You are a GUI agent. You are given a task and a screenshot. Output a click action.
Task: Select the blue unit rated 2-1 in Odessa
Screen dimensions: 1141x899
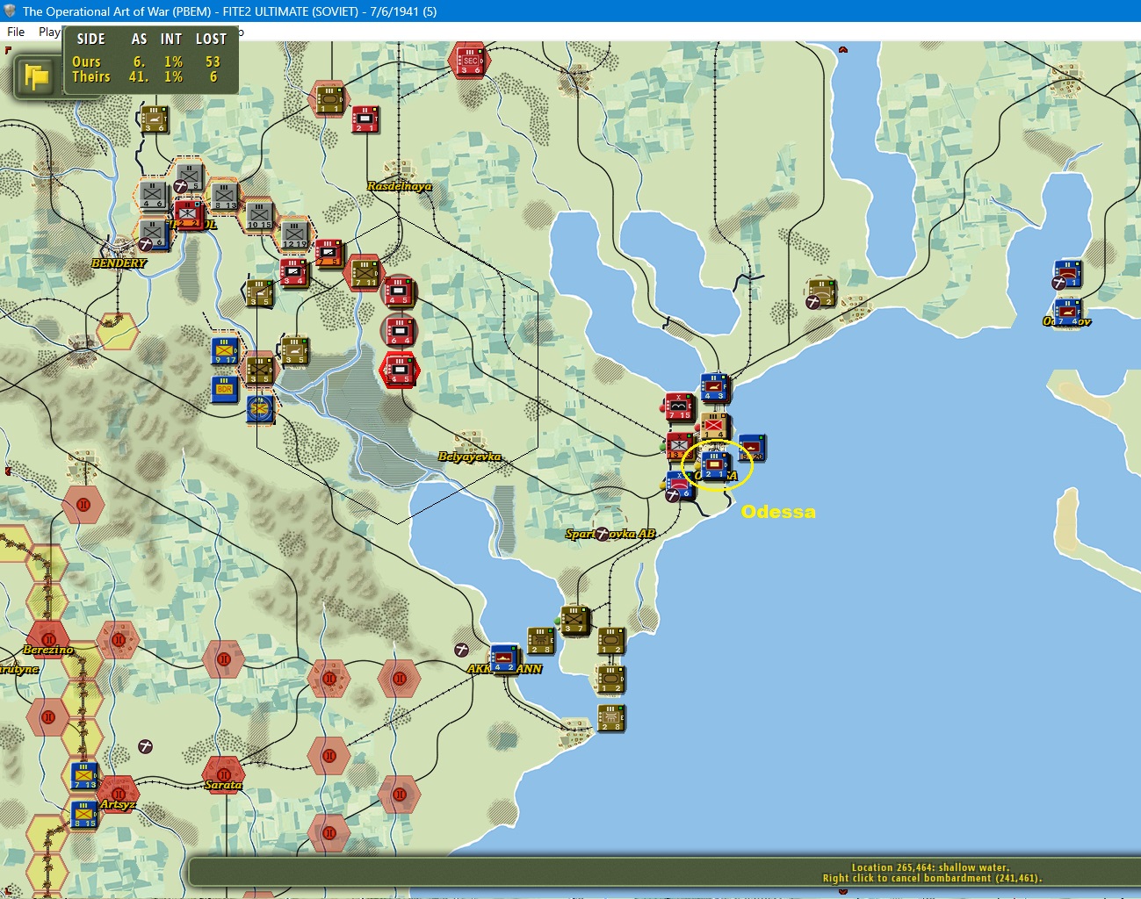715,465
